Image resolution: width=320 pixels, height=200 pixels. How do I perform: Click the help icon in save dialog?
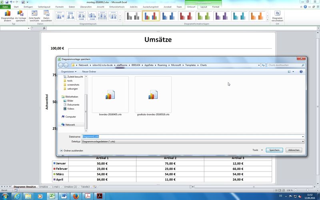pyautogui.click(x=301, y=72)
